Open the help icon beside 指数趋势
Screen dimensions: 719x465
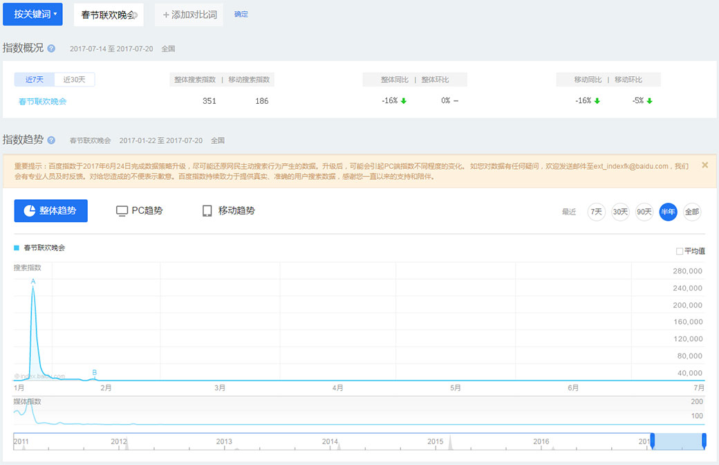point(51,140)
